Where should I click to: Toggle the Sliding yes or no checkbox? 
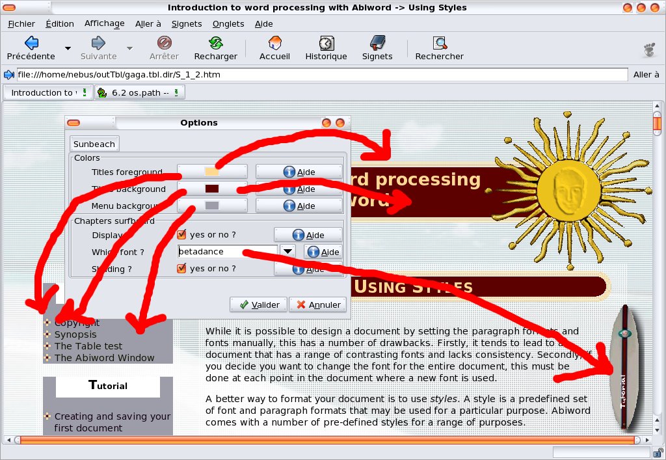point(182,268)
